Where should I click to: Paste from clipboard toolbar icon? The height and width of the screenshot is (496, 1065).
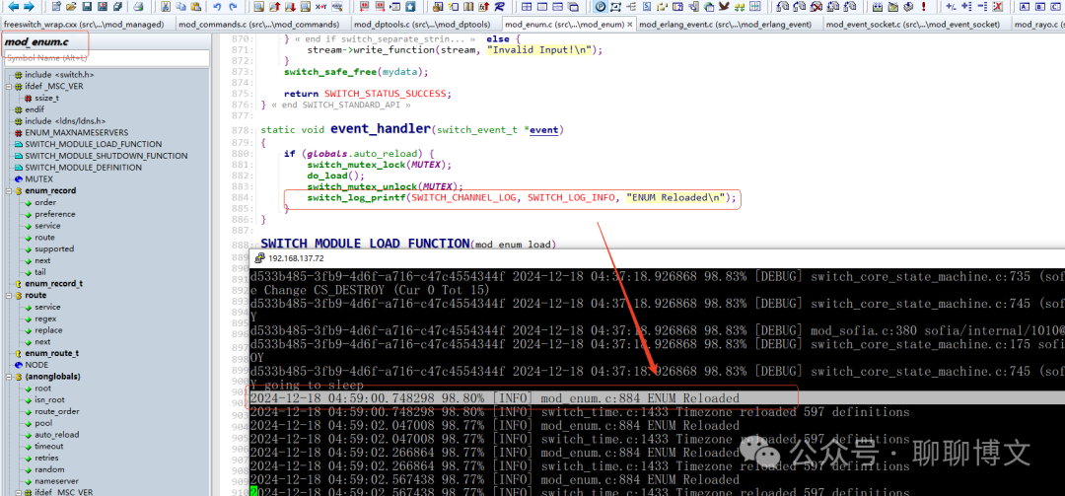click(196, 7)
